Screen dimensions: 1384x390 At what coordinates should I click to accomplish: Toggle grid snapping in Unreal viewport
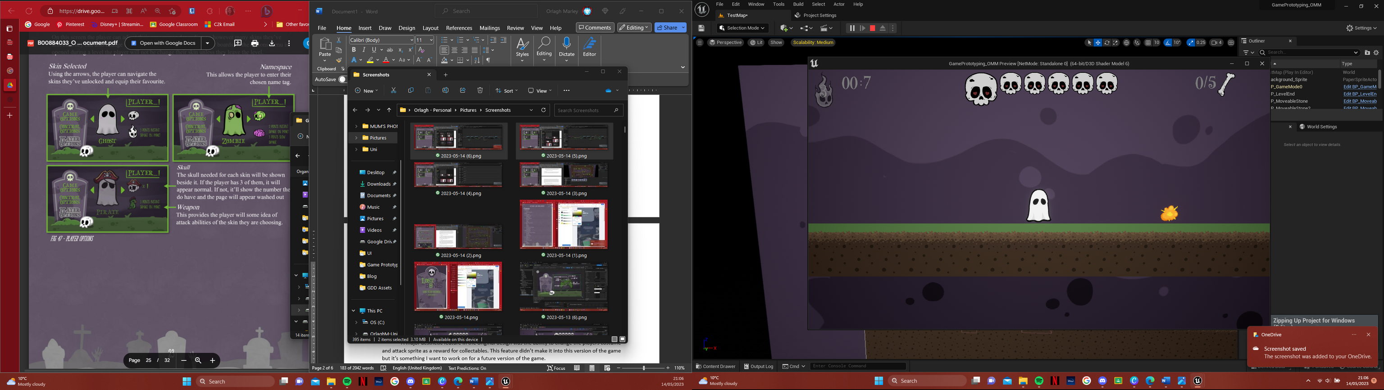point(1147,42)
